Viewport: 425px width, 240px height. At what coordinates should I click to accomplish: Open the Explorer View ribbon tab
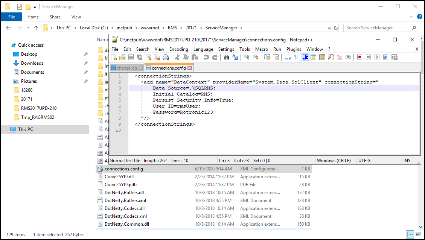coord(76,17)
